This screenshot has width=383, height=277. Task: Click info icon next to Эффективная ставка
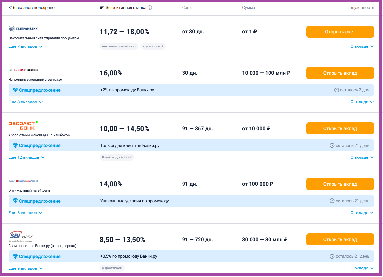[150, 8]
